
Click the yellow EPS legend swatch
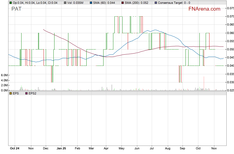[x=11, y=93]
